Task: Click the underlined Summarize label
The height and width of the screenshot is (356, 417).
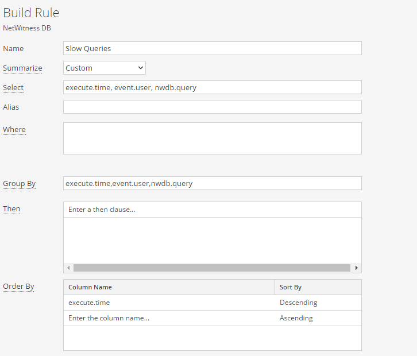Action: click(22, 68)
